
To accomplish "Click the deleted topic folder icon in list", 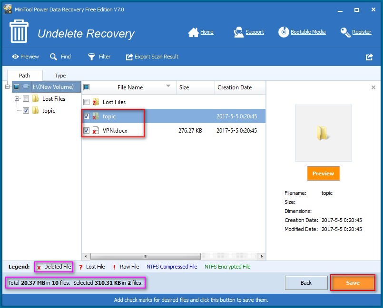I will click(96, 116).
